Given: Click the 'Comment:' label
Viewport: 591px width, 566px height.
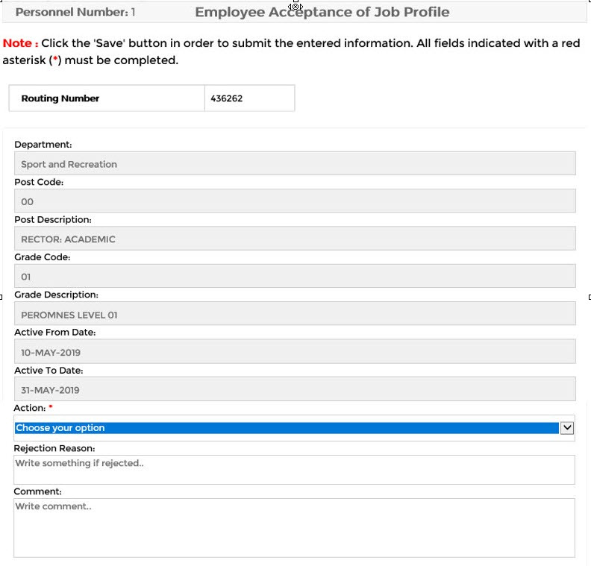Looking at the screenshot, I should pos(37,491).
